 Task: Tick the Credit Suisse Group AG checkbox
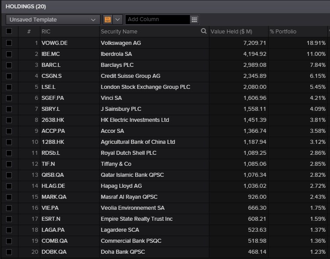point(9,76)
